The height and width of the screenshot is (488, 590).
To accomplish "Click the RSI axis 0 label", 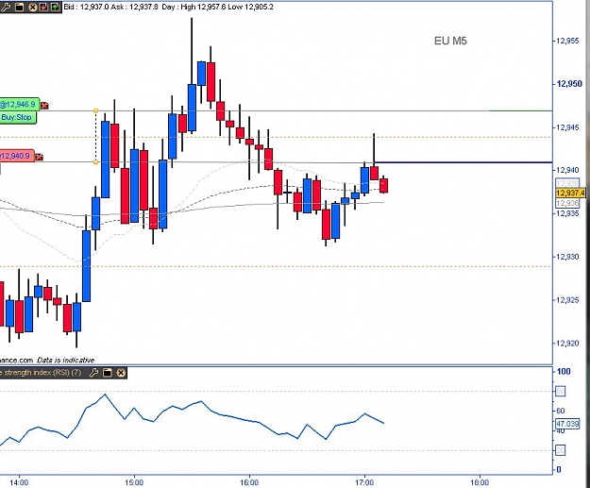I will pyautogui.click(x=559, y=469).
